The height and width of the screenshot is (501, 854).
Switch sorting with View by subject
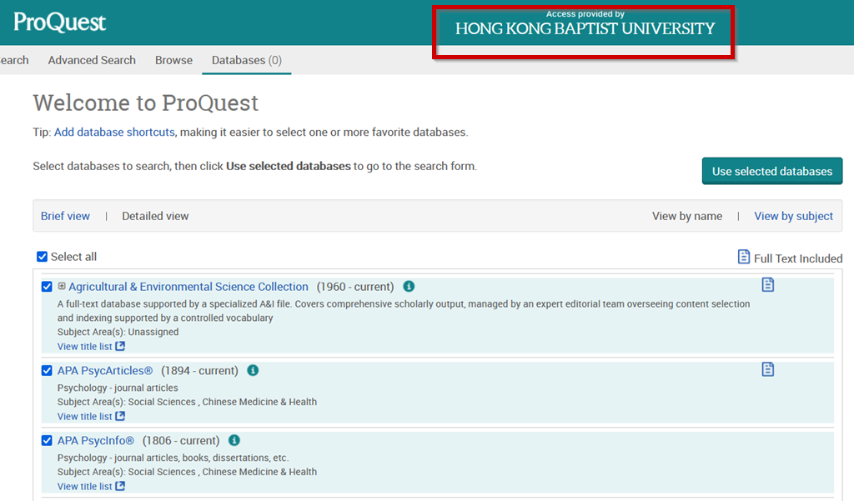tap(793, 215)
